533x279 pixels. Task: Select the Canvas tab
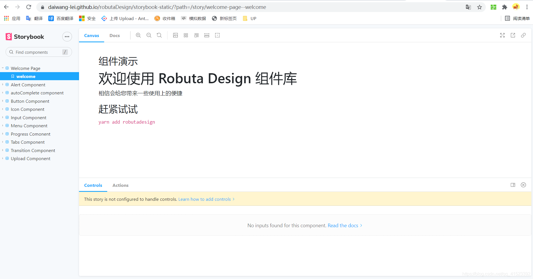[x=92, y=36]
